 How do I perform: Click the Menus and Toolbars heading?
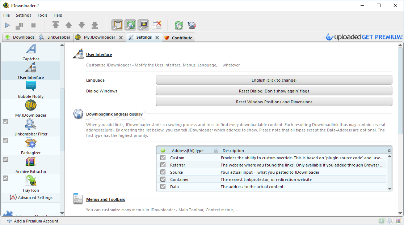[x=105, y=199]
